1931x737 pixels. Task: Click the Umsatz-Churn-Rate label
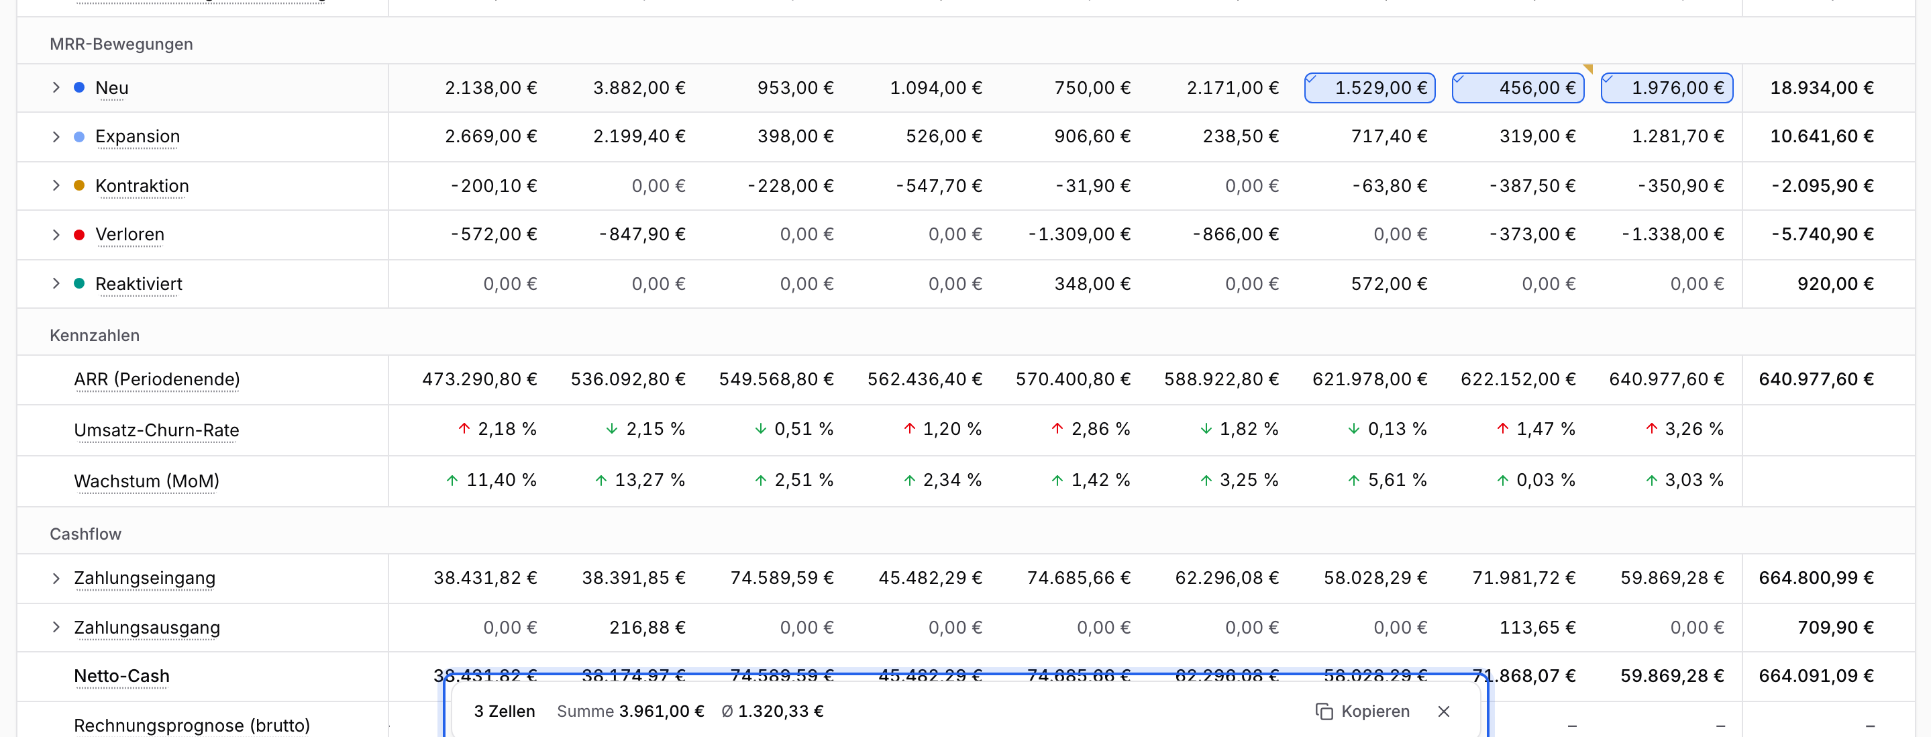coord(157,430)
